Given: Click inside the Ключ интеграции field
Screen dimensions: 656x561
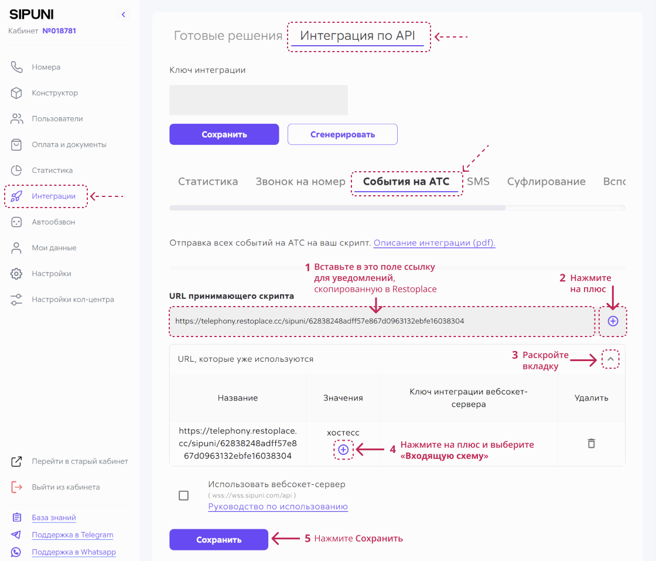Looking at the screenshot, I should click(x=258, y=100).
